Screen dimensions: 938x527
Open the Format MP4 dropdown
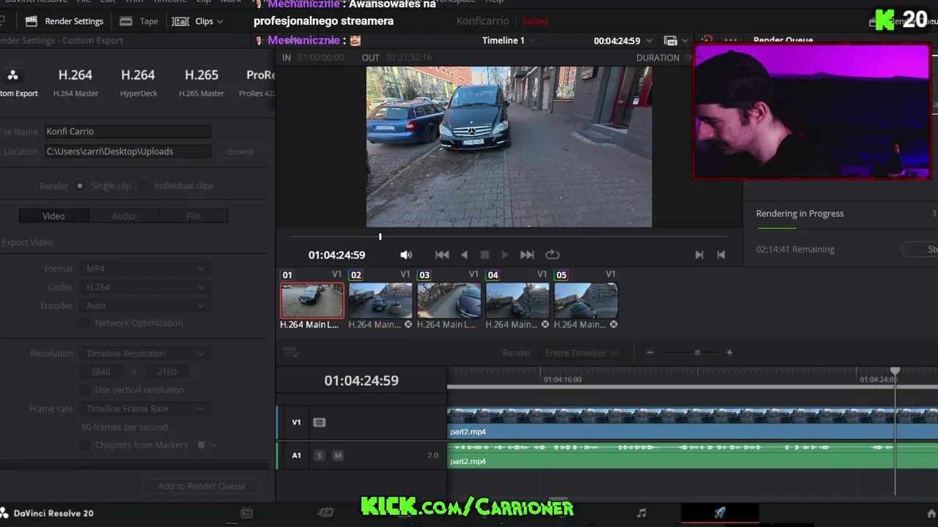(x=145, y=269)
